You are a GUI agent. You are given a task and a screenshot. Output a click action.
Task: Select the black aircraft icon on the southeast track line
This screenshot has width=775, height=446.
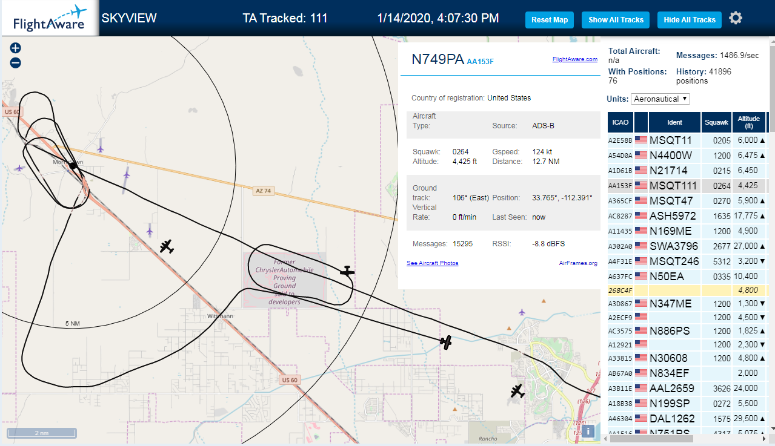point(446,343)
